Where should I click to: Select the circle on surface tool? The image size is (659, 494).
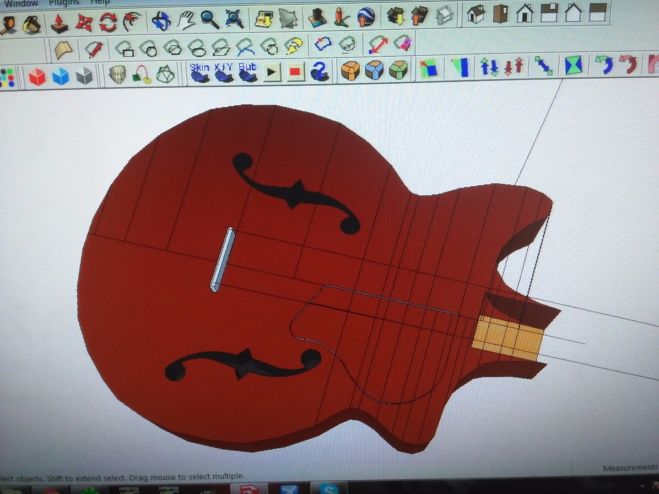click(x=148, y=48)
